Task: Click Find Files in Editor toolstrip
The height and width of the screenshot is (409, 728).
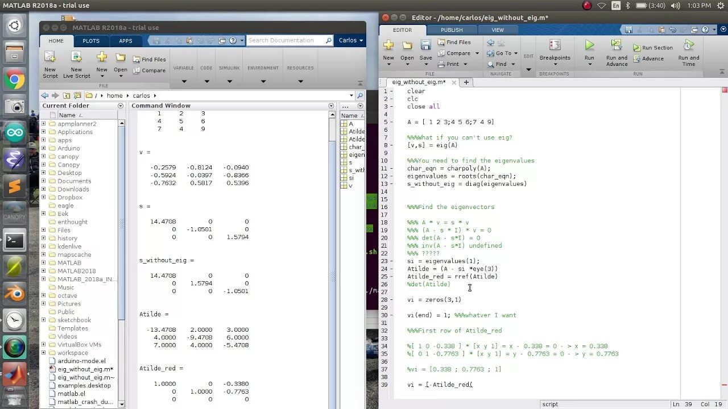Action: (454, 42)
